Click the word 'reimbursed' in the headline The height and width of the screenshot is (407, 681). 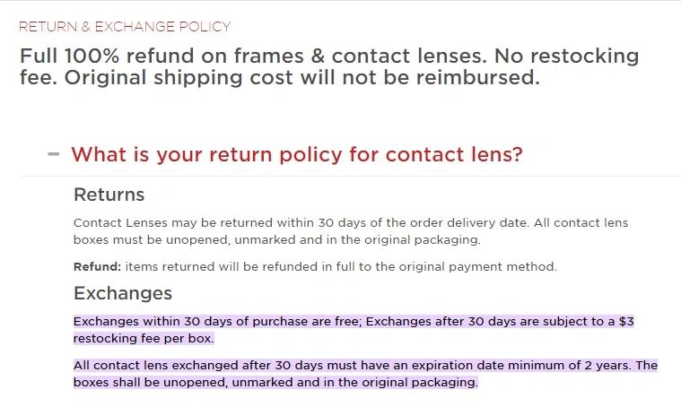tap(477, 78)
